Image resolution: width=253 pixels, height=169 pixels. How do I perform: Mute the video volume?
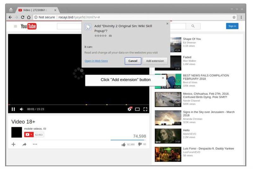click(x=22, y=109)
